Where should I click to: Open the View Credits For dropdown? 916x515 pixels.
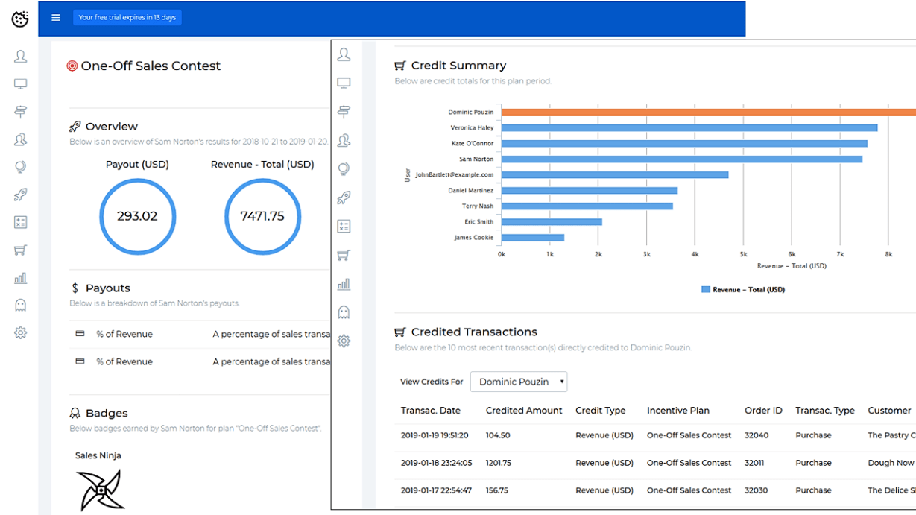[518, 382]
